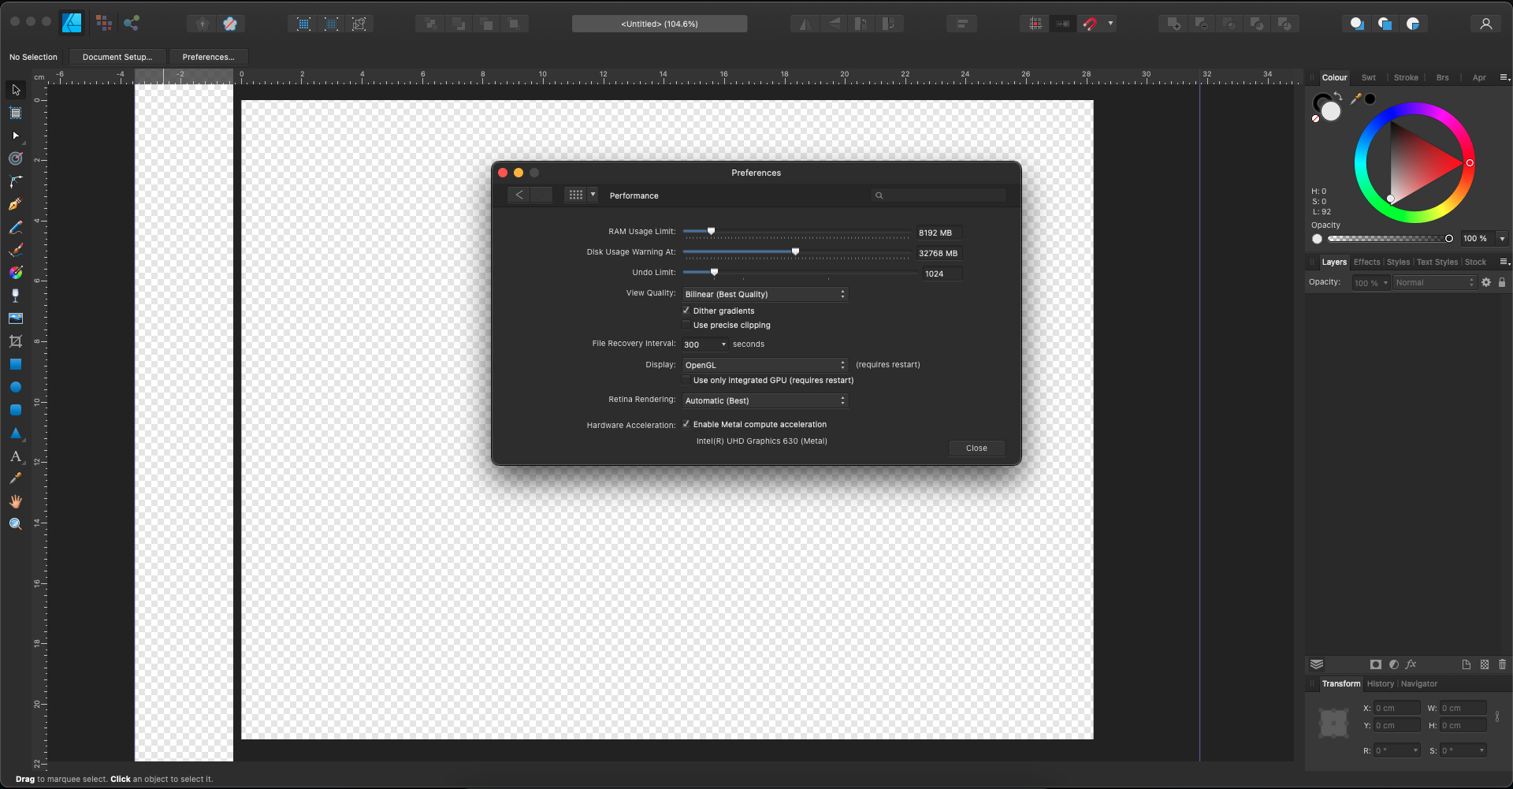Switch to the History tab
The width and height of the screenshot is (1513, 789).
(x=1381, y=683)
